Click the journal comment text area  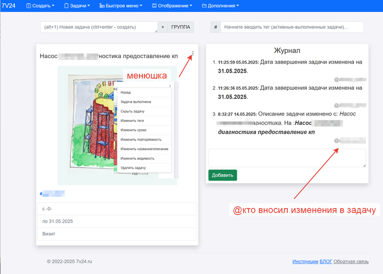coord(287,158)
